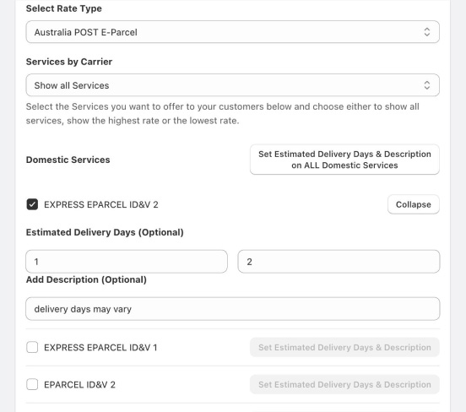Image resolution: width=466 pixels, height=412 pixels.
Task: Check EPARCEL ID&V 2 checkbox
Action: point(32,384)
